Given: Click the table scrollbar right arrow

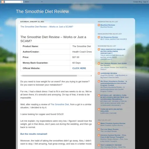Looking at the screenshot, I should (x=91, y=76).
